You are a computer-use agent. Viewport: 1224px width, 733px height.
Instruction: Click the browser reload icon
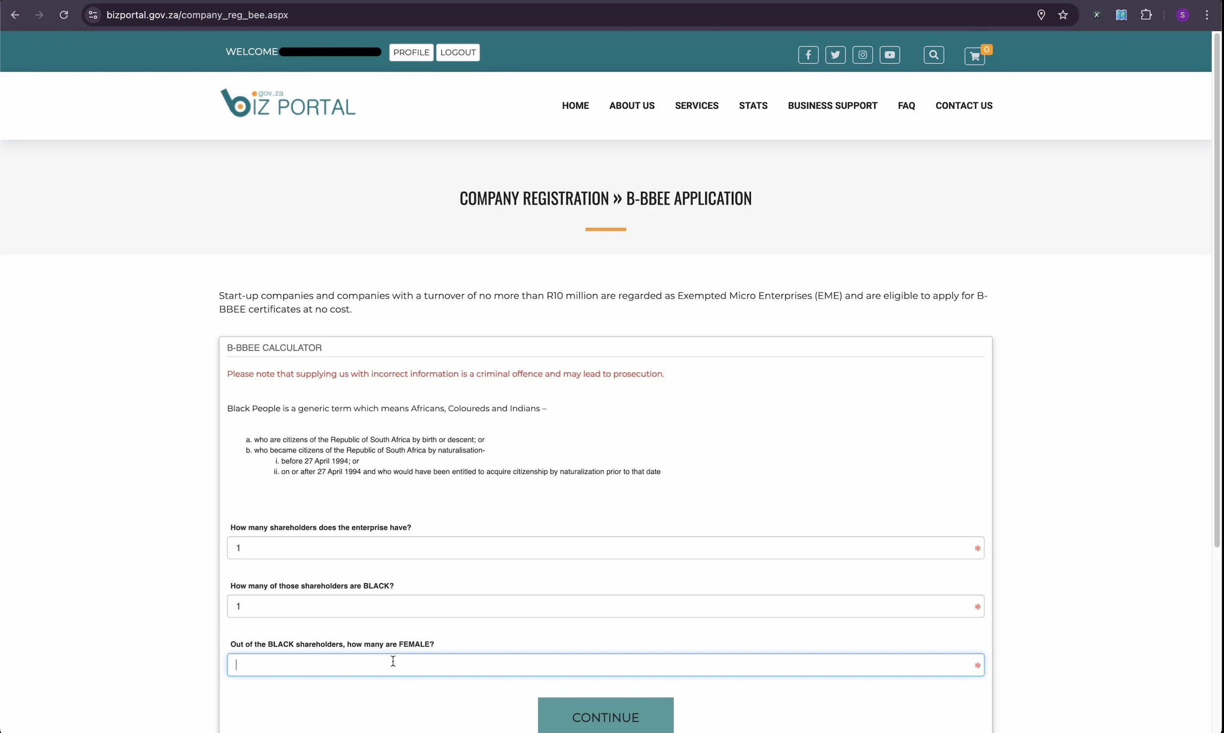click(64, 15)
